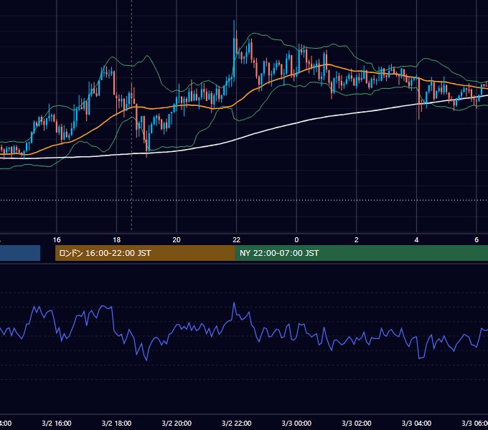The image size is (488, 430).
Task: Click the 4 hour label on price chart axis
Action: tap(416, 240)
